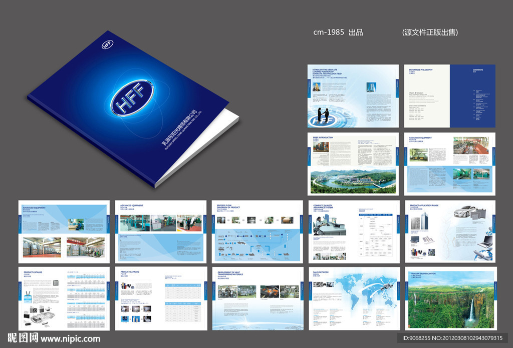Click the small HFF logo at cover corner
The image size is (513, 348).
coord(107,44)
